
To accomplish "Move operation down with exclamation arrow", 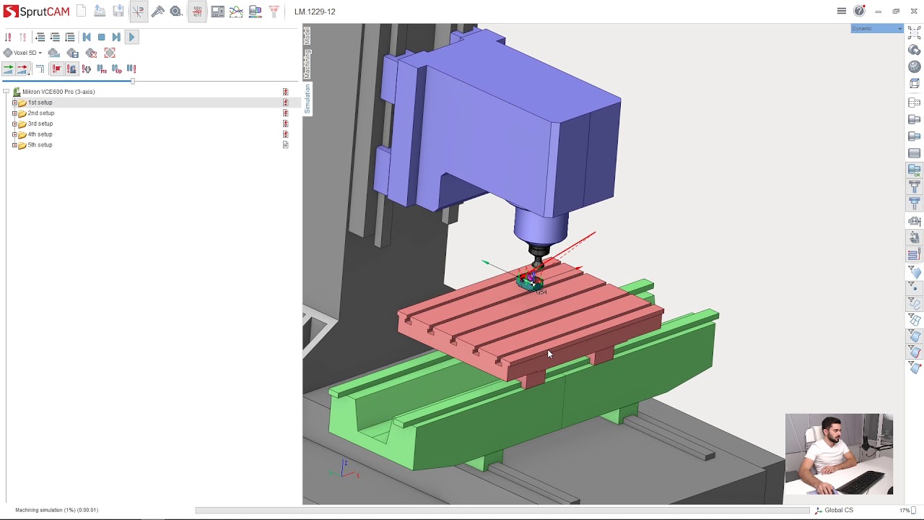I will coord(8,38).
